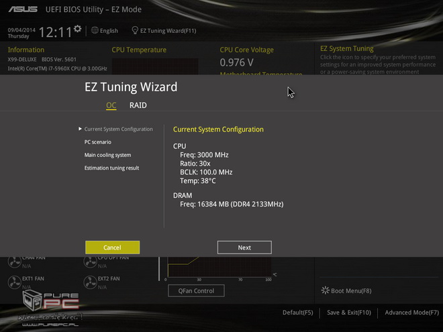Click BIOS Ver. 5601 text
The image size is (443, 332).
tap(59, 60)
